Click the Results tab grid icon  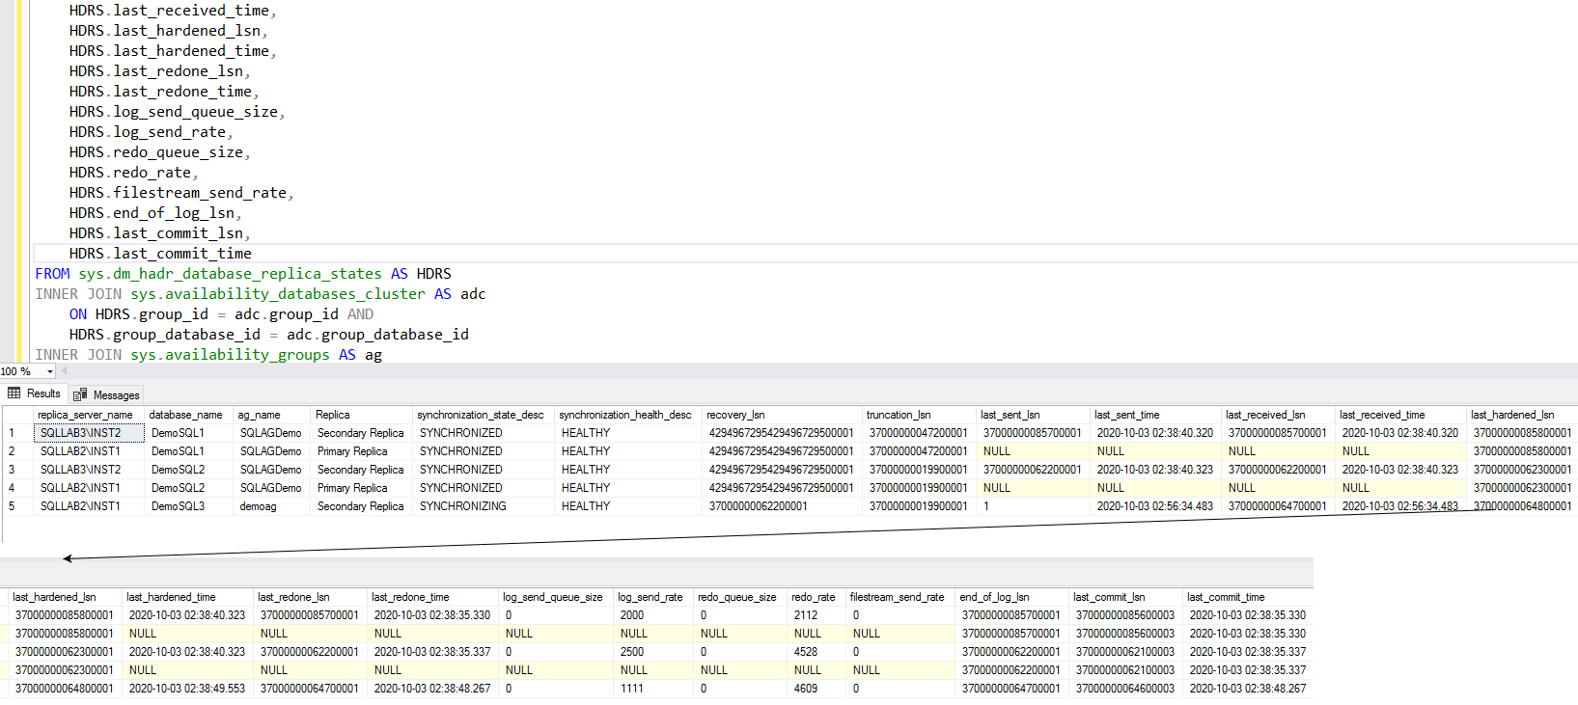14,393
